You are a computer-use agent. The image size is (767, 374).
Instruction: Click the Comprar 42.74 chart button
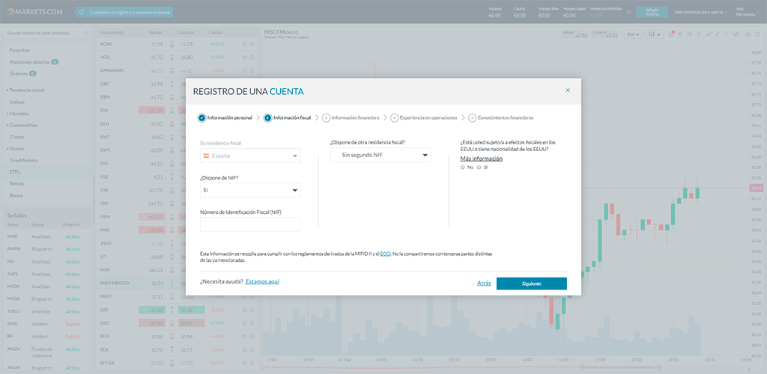click(605, 34)
